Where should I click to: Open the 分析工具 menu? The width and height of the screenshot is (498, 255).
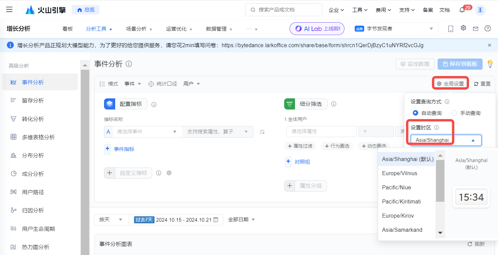99,29
